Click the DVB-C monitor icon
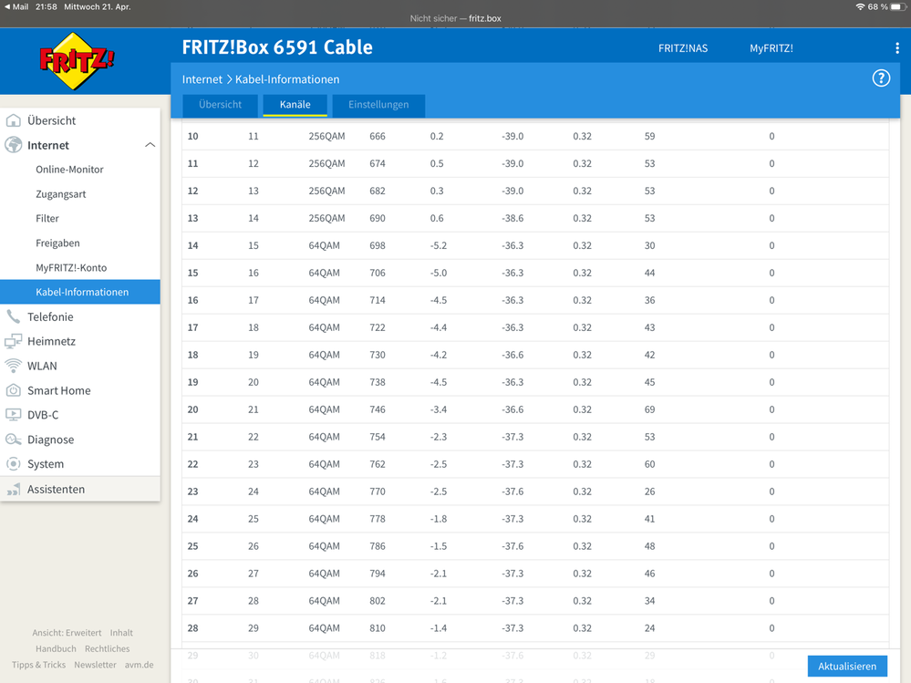This screenshot has height=683, width=911. [x=14, y=415]
